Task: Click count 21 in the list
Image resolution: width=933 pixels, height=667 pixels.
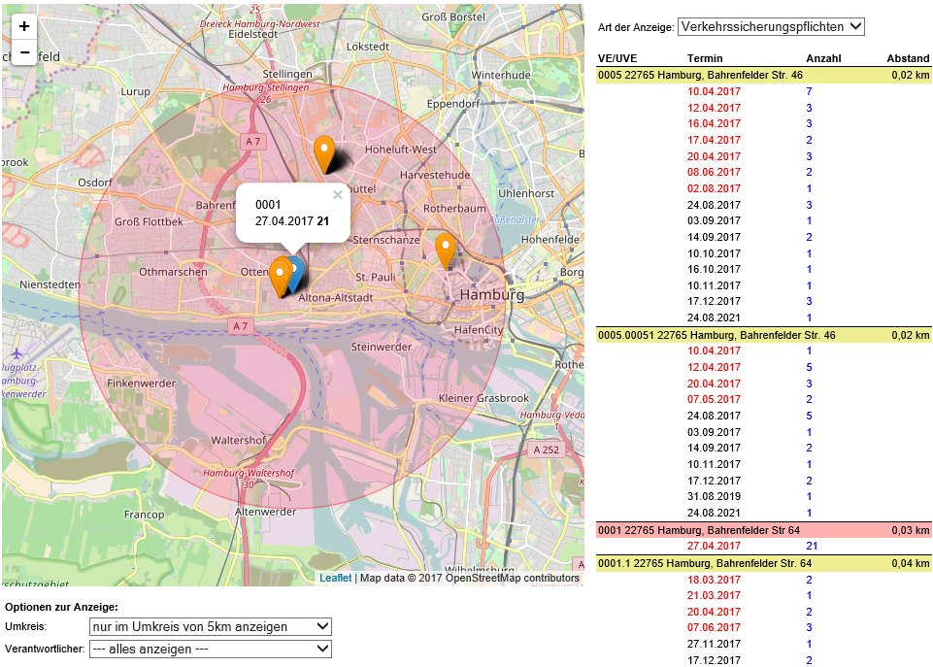Action: coord(812,546)
